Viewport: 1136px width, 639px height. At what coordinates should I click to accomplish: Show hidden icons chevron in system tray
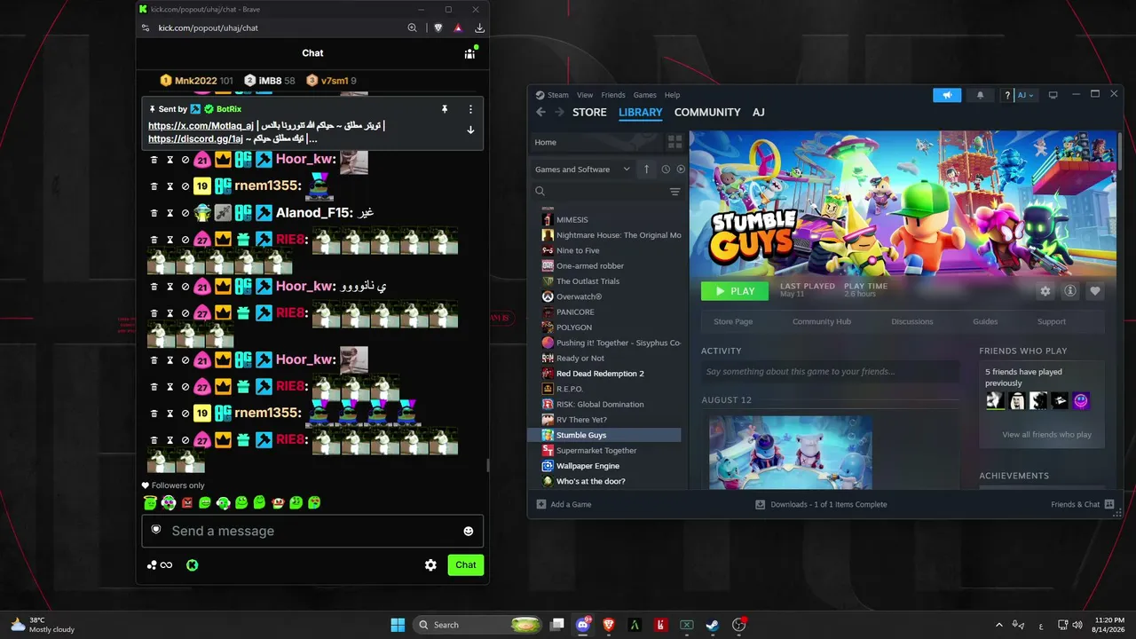(x=999, y=625)
